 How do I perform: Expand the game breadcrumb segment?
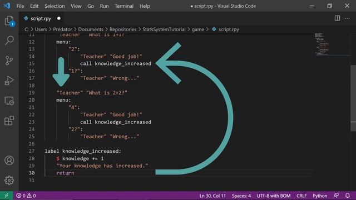(x=198, y=29)
